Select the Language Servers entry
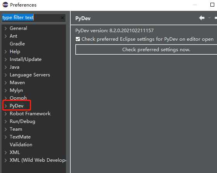This screenshot has height=173, width=217. point(30,75)
